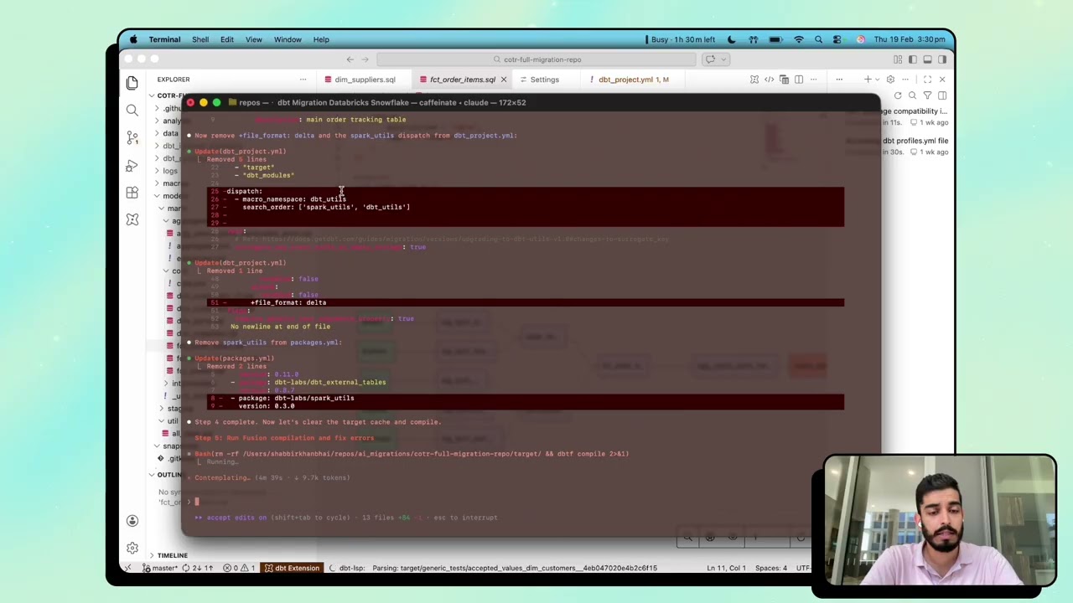Viewport: 1073px width, 603px height.
Task: Open the Search view in the activity bar
Action: click(132, 110)
